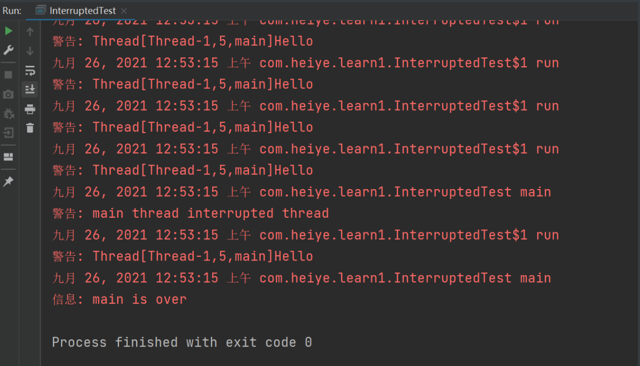Toggle the Soft-Wrap console option
This screenshot has width=640, height=366.
coord(30,70)
